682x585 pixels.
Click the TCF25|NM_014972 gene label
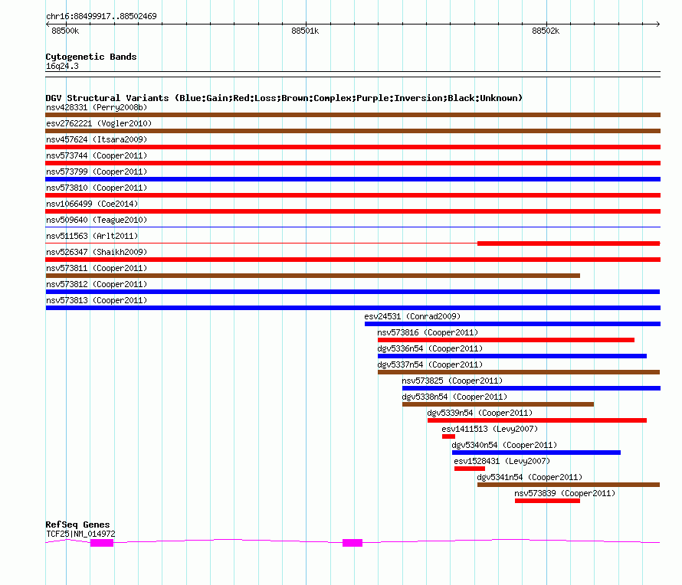[81, 534]
